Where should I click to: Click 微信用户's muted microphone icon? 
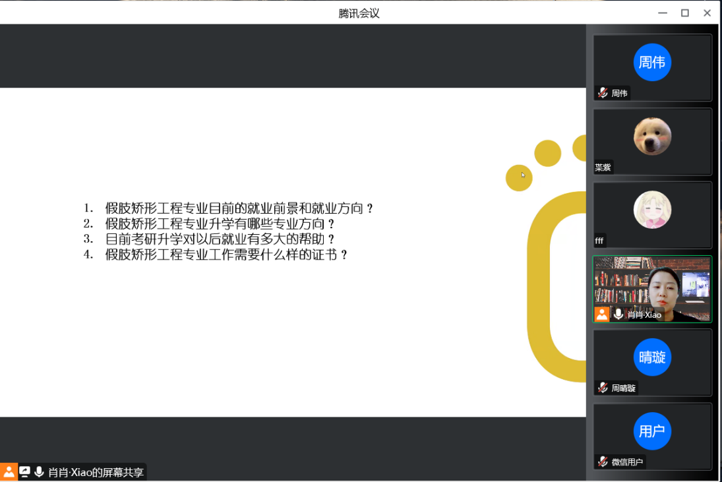(x=603, y=462)
